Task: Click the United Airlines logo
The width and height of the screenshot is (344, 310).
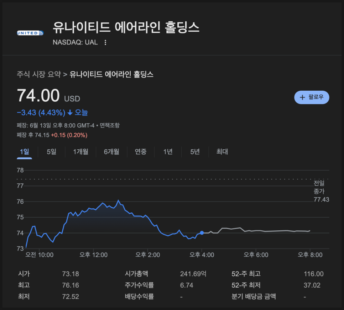Action: (30, 33)
